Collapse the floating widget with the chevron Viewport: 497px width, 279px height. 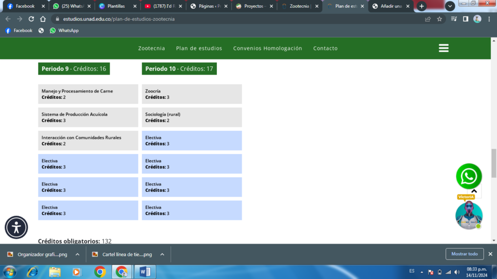474,191
